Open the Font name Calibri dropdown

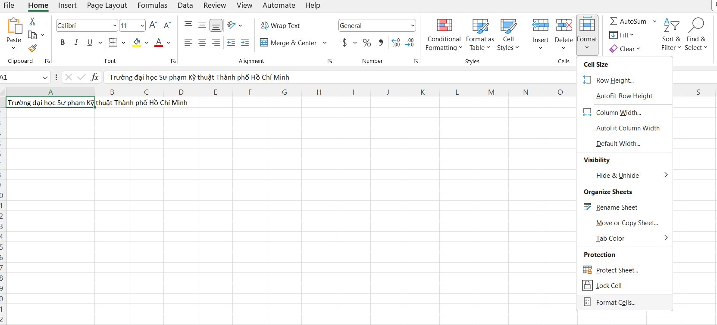coord(115,26)
